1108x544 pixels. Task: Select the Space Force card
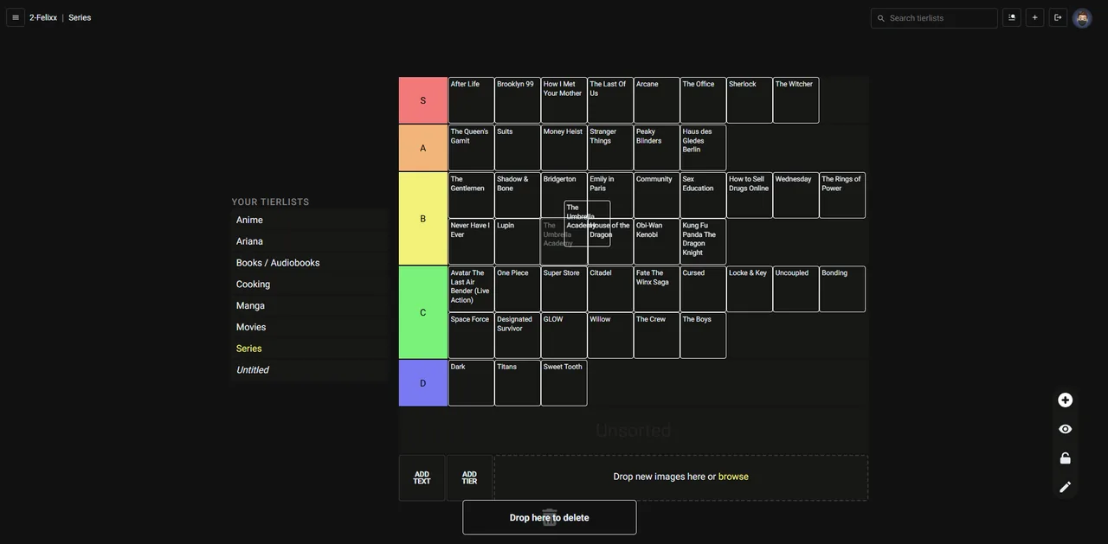[x=472, y=336]
